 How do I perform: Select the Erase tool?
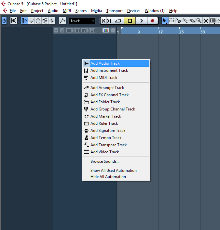pyautogui.click(x=192, y=21)
